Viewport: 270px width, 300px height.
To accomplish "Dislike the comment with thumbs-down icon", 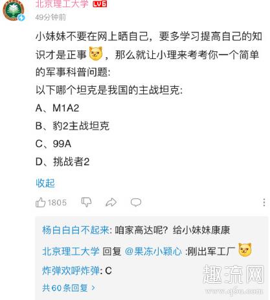I will [x=86, y=202].
